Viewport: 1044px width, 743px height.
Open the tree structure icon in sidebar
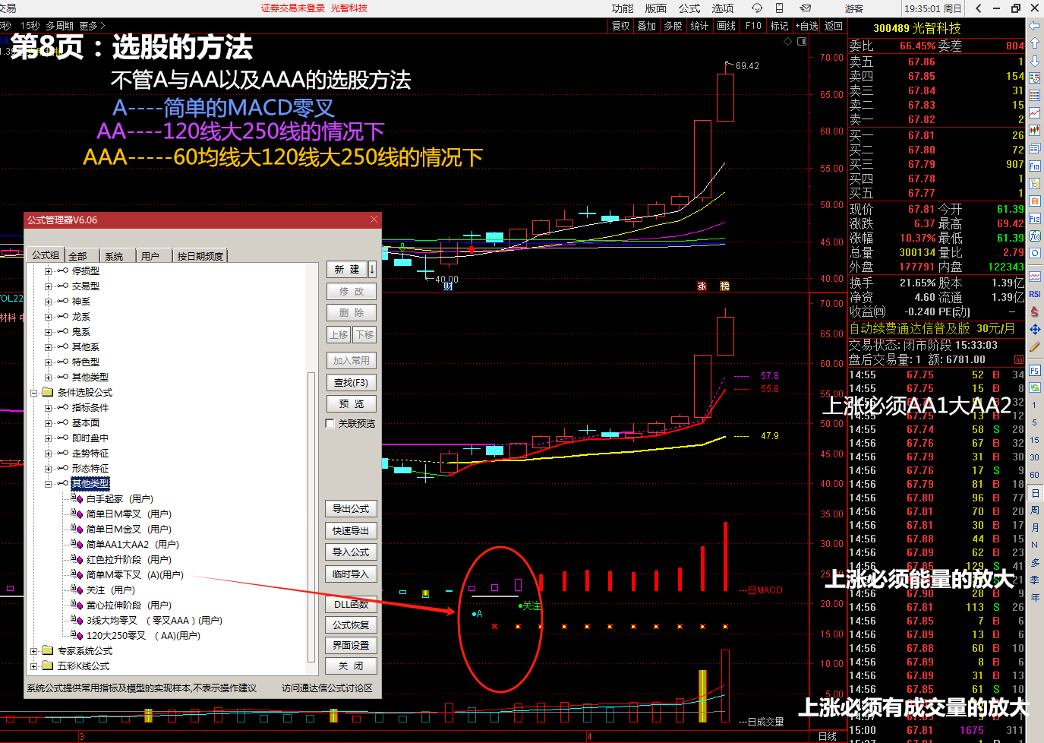click(x=1034, y=183)
